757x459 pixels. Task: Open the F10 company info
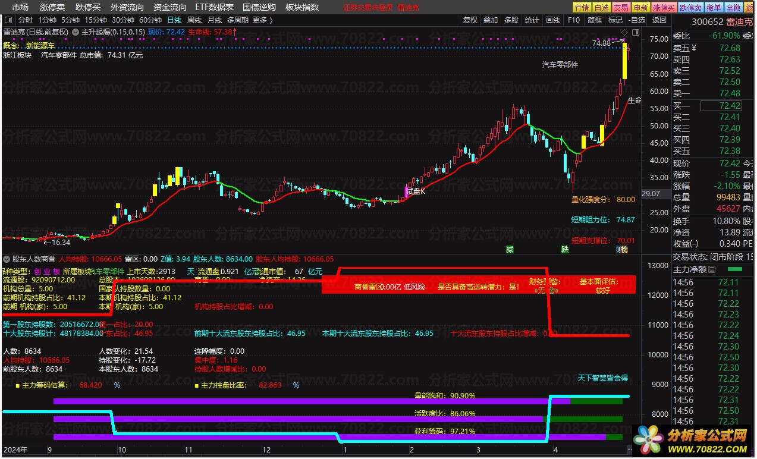point(574,20)
